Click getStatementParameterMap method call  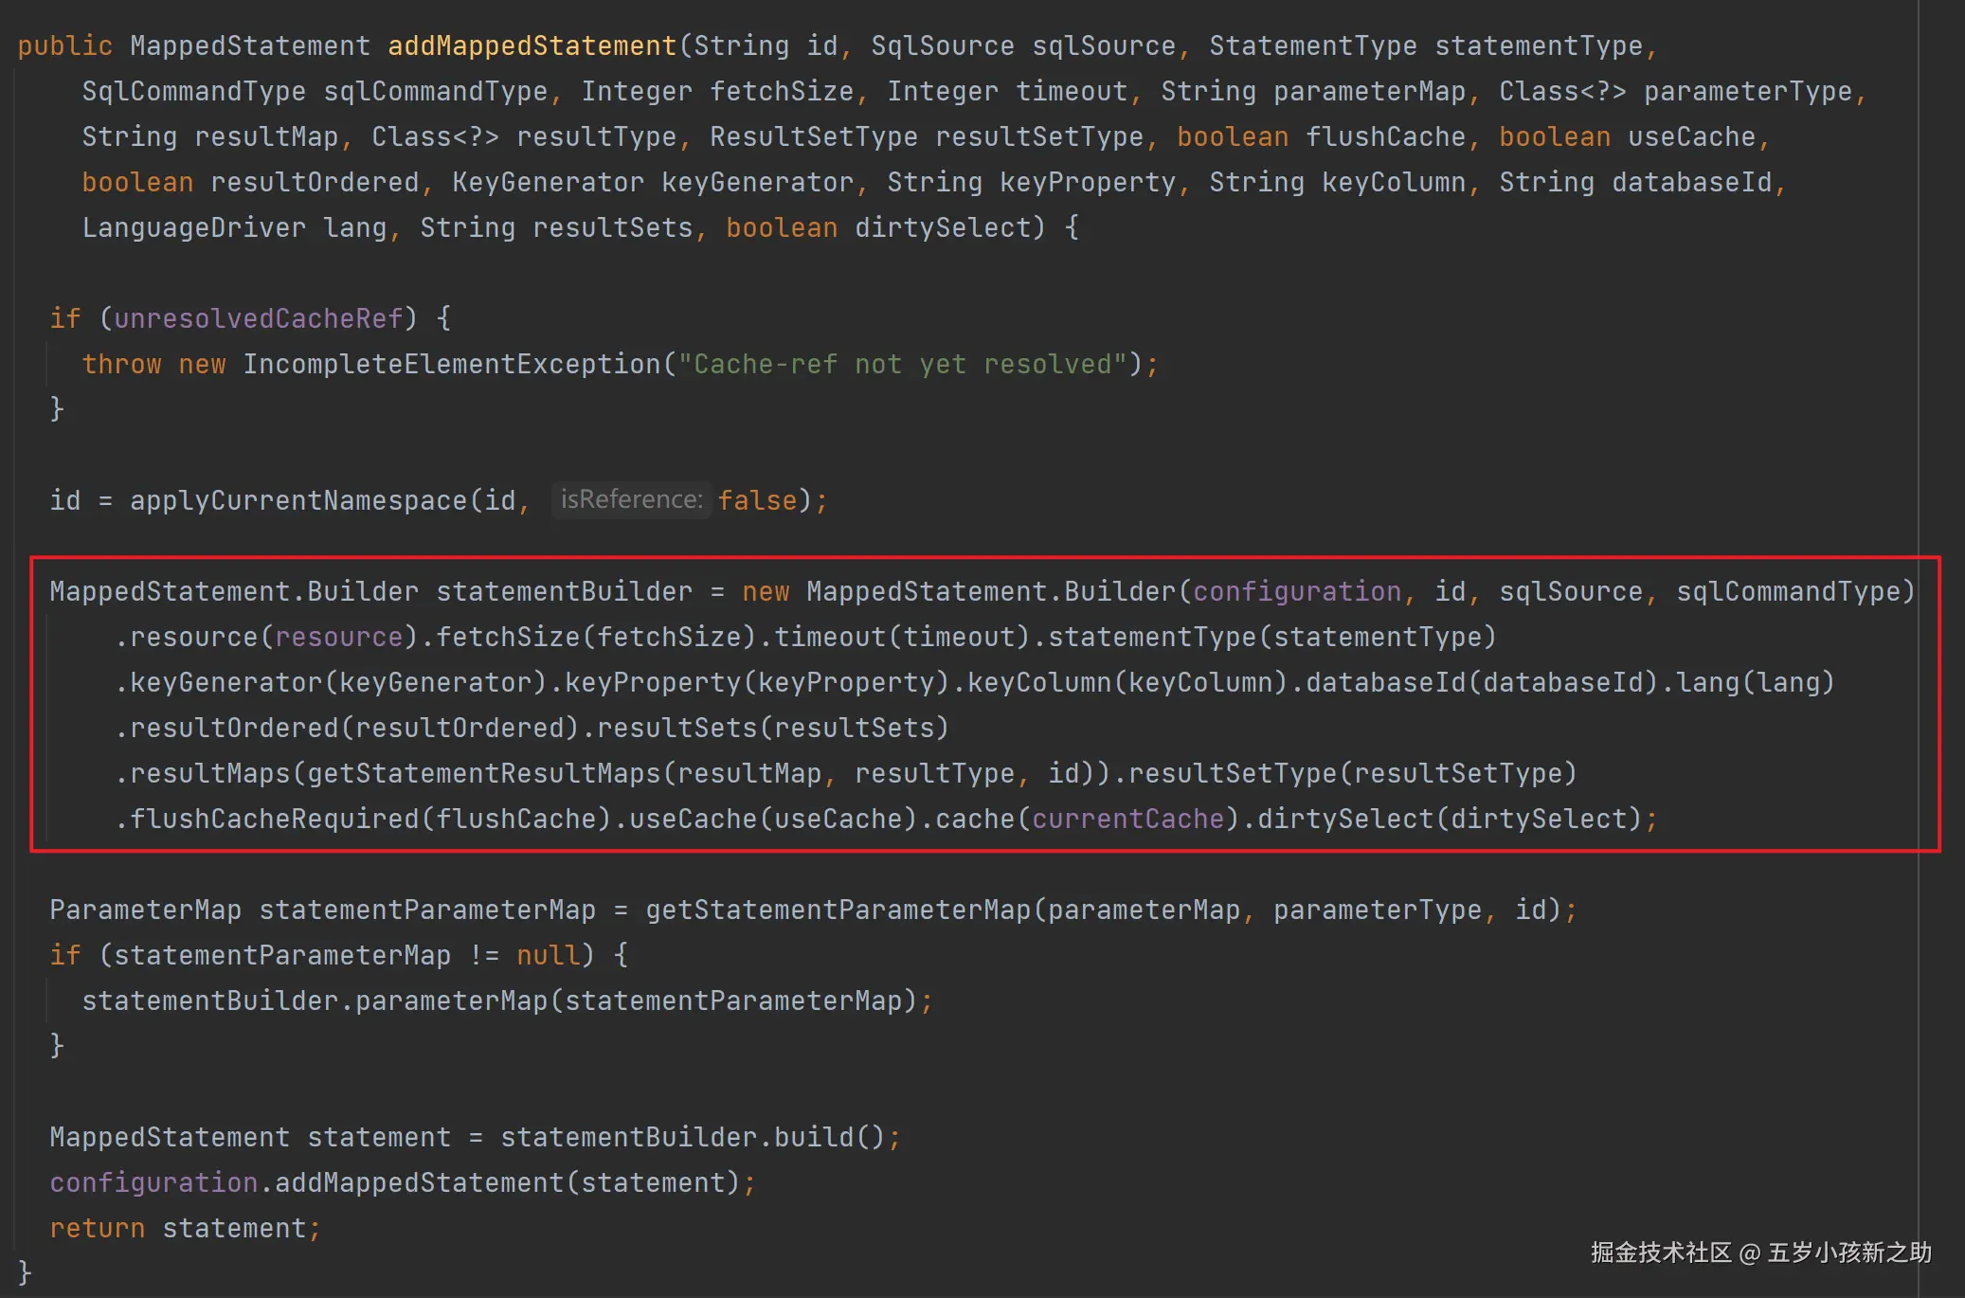pyautogui.click(x=838, y=910)
